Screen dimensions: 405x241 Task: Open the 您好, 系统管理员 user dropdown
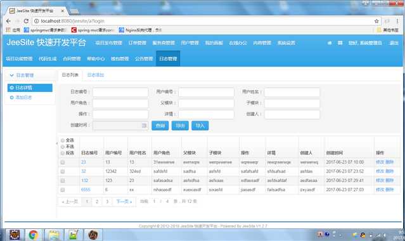click(x=364, y=43)
